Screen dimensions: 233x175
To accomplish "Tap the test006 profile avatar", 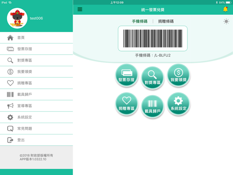I will (x=17, y=18).
